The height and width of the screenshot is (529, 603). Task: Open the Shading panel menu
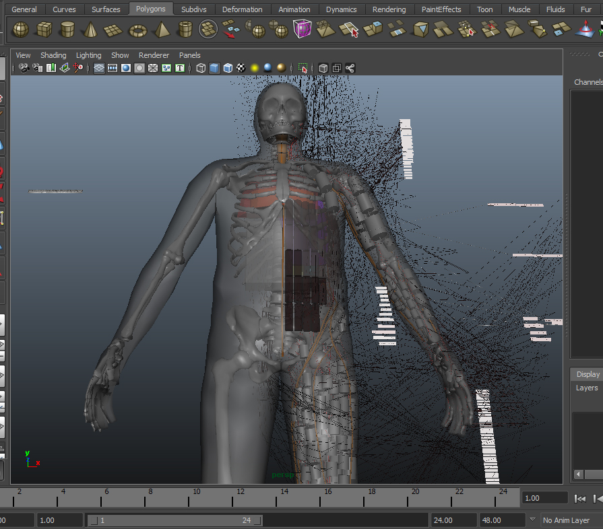[53, 55]
